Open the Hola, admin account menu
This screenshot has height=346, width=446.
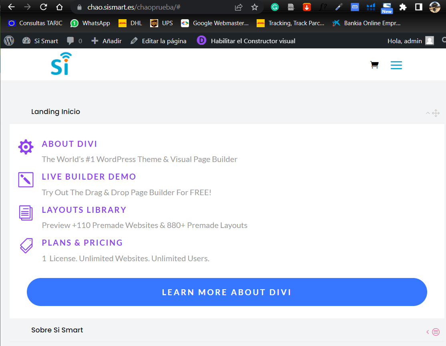(x=410, y=41)
